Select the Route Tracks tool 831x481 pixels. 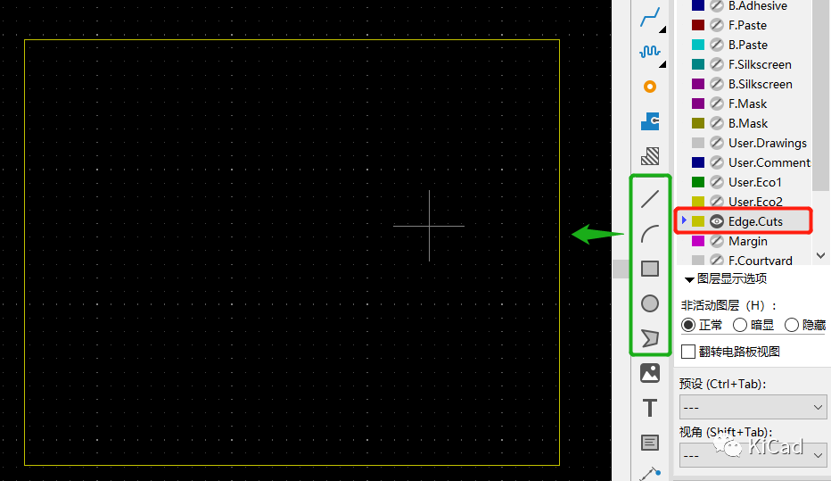click(x=650, y=17)
